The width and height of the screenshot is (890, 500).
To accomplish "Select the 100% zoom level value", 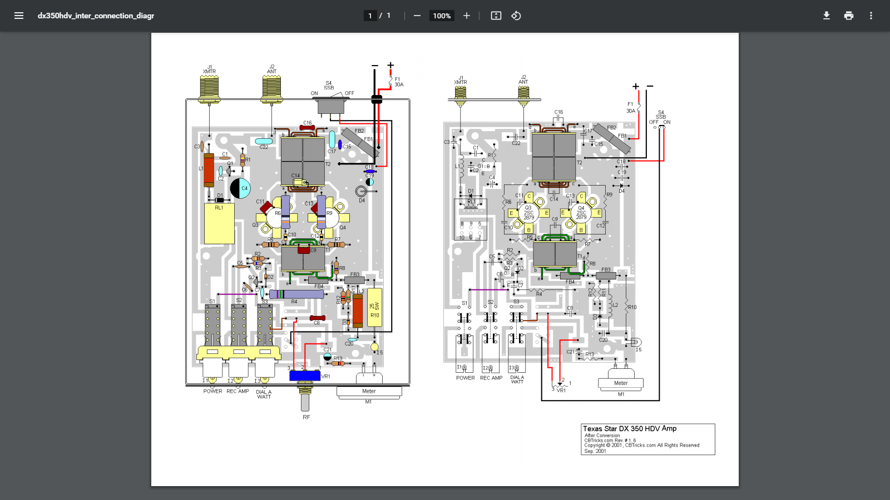I will (x=441, y=16).
